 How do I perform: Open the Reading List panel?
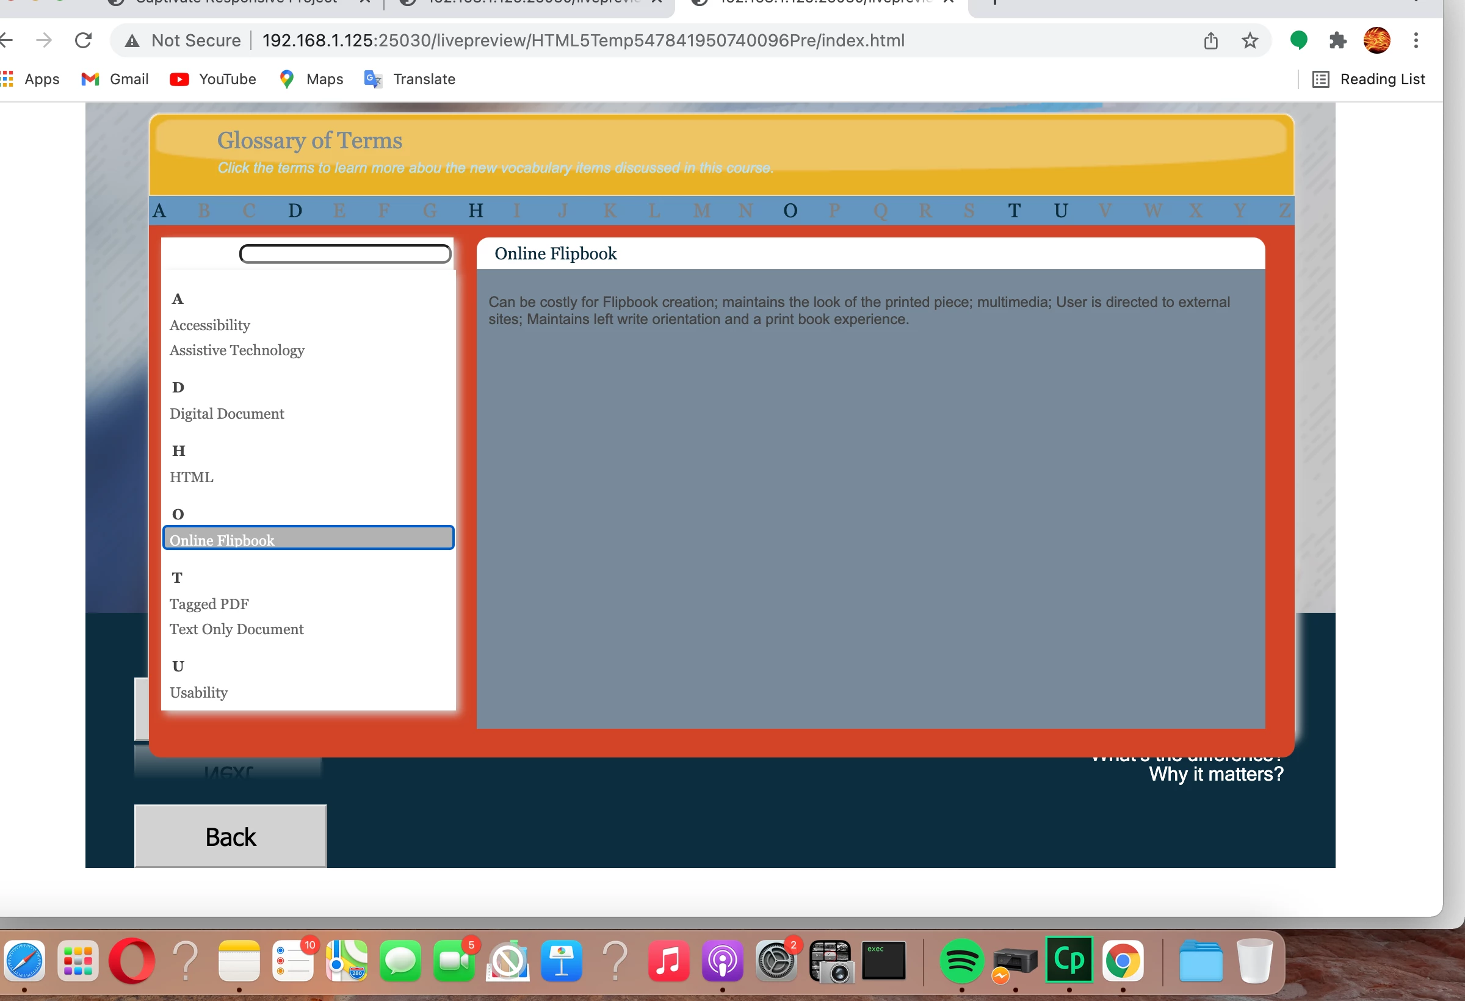click(x=1369, y=79)
